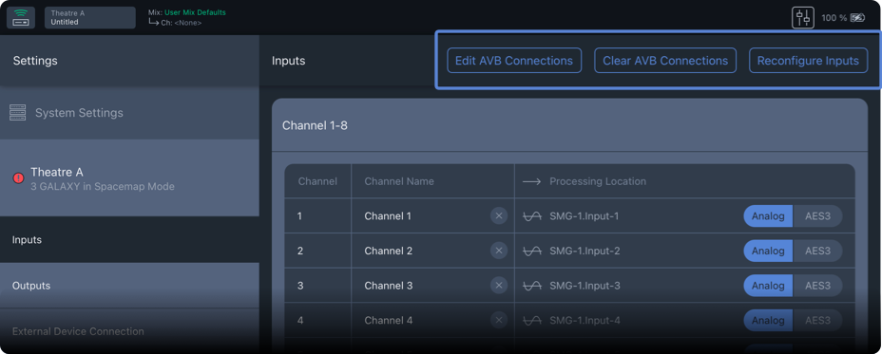The width and height of the screenshot is (882, 354).
Task: Set Channel 3 to Analog
Action: (x=768, y=286)
